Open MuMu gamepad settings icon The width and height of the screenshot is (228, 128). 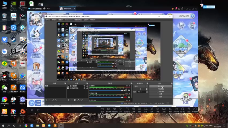coord(146,110)
